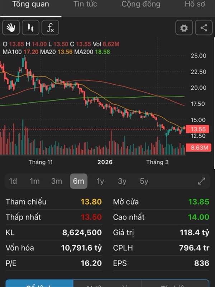The height and width of the screenshot is (287, 215).
Task: Tap the KL value 8,624,500
Action: [x=82, y=232]
